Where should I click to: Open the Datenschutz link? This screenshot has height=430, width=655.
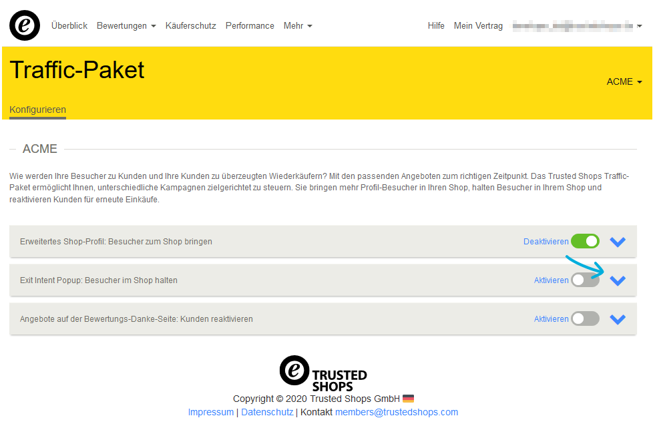pos(267,412)
